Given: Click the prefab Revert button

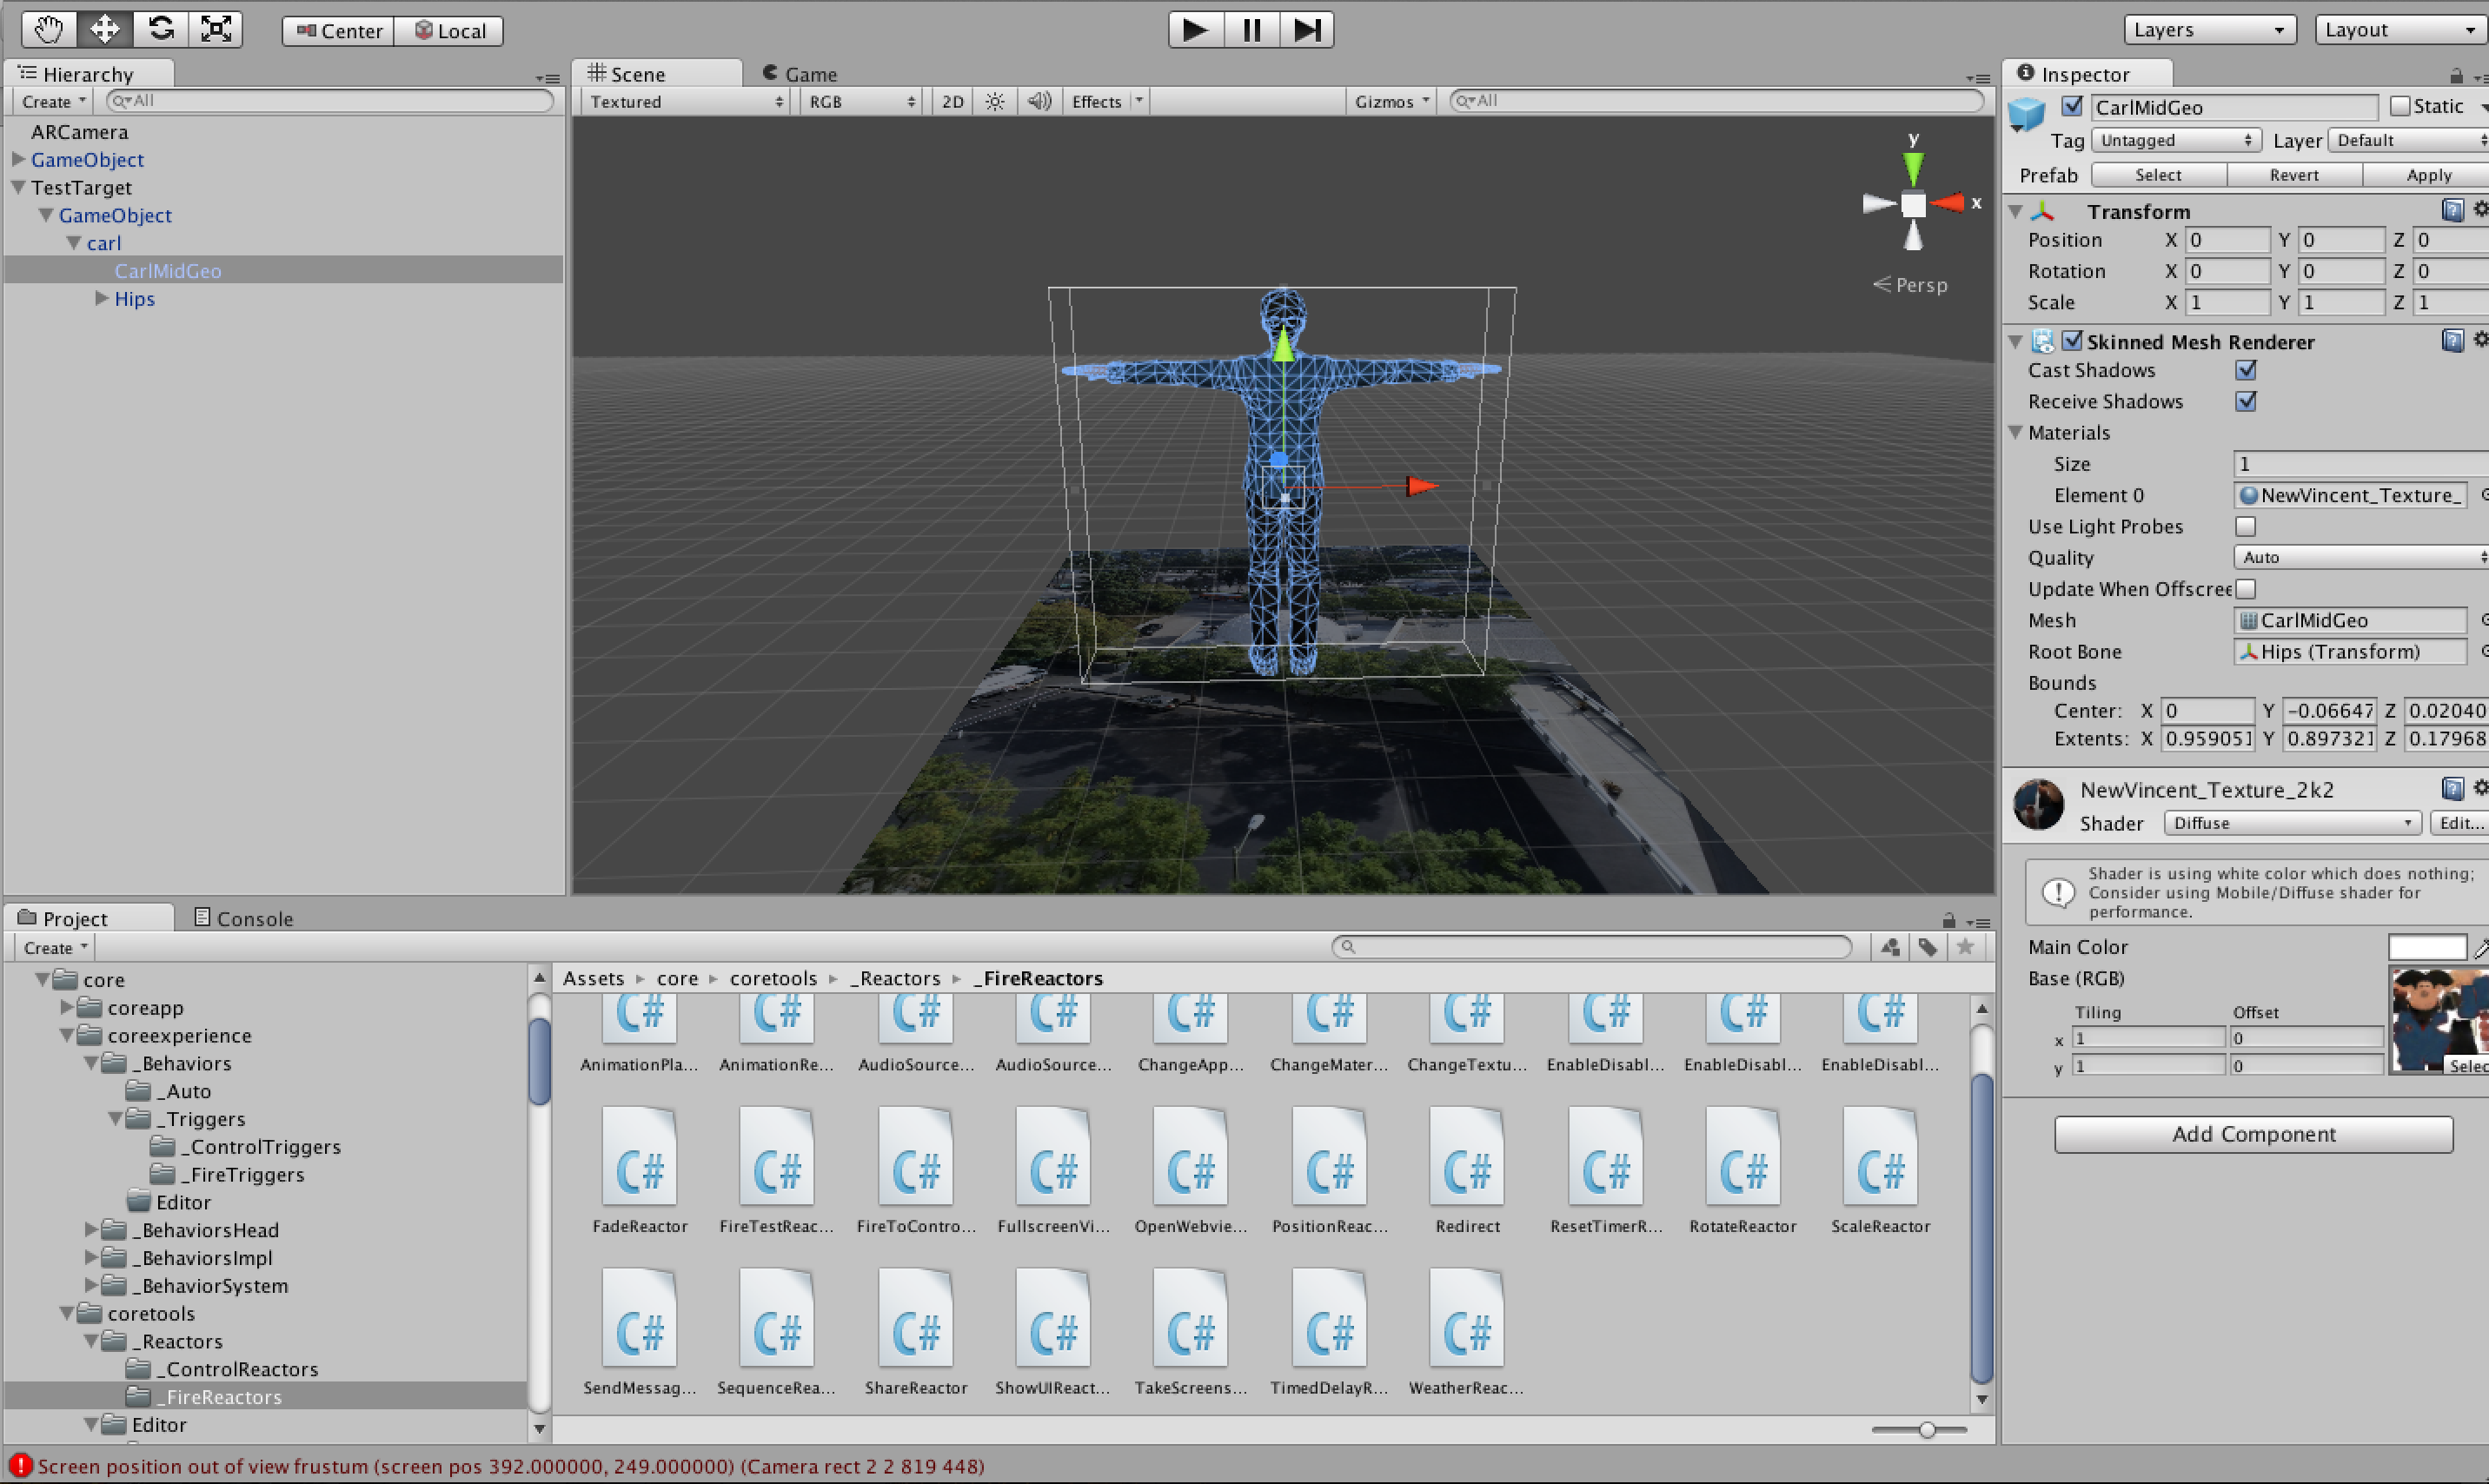Looking at the screenshot, I should (2293, 175).
